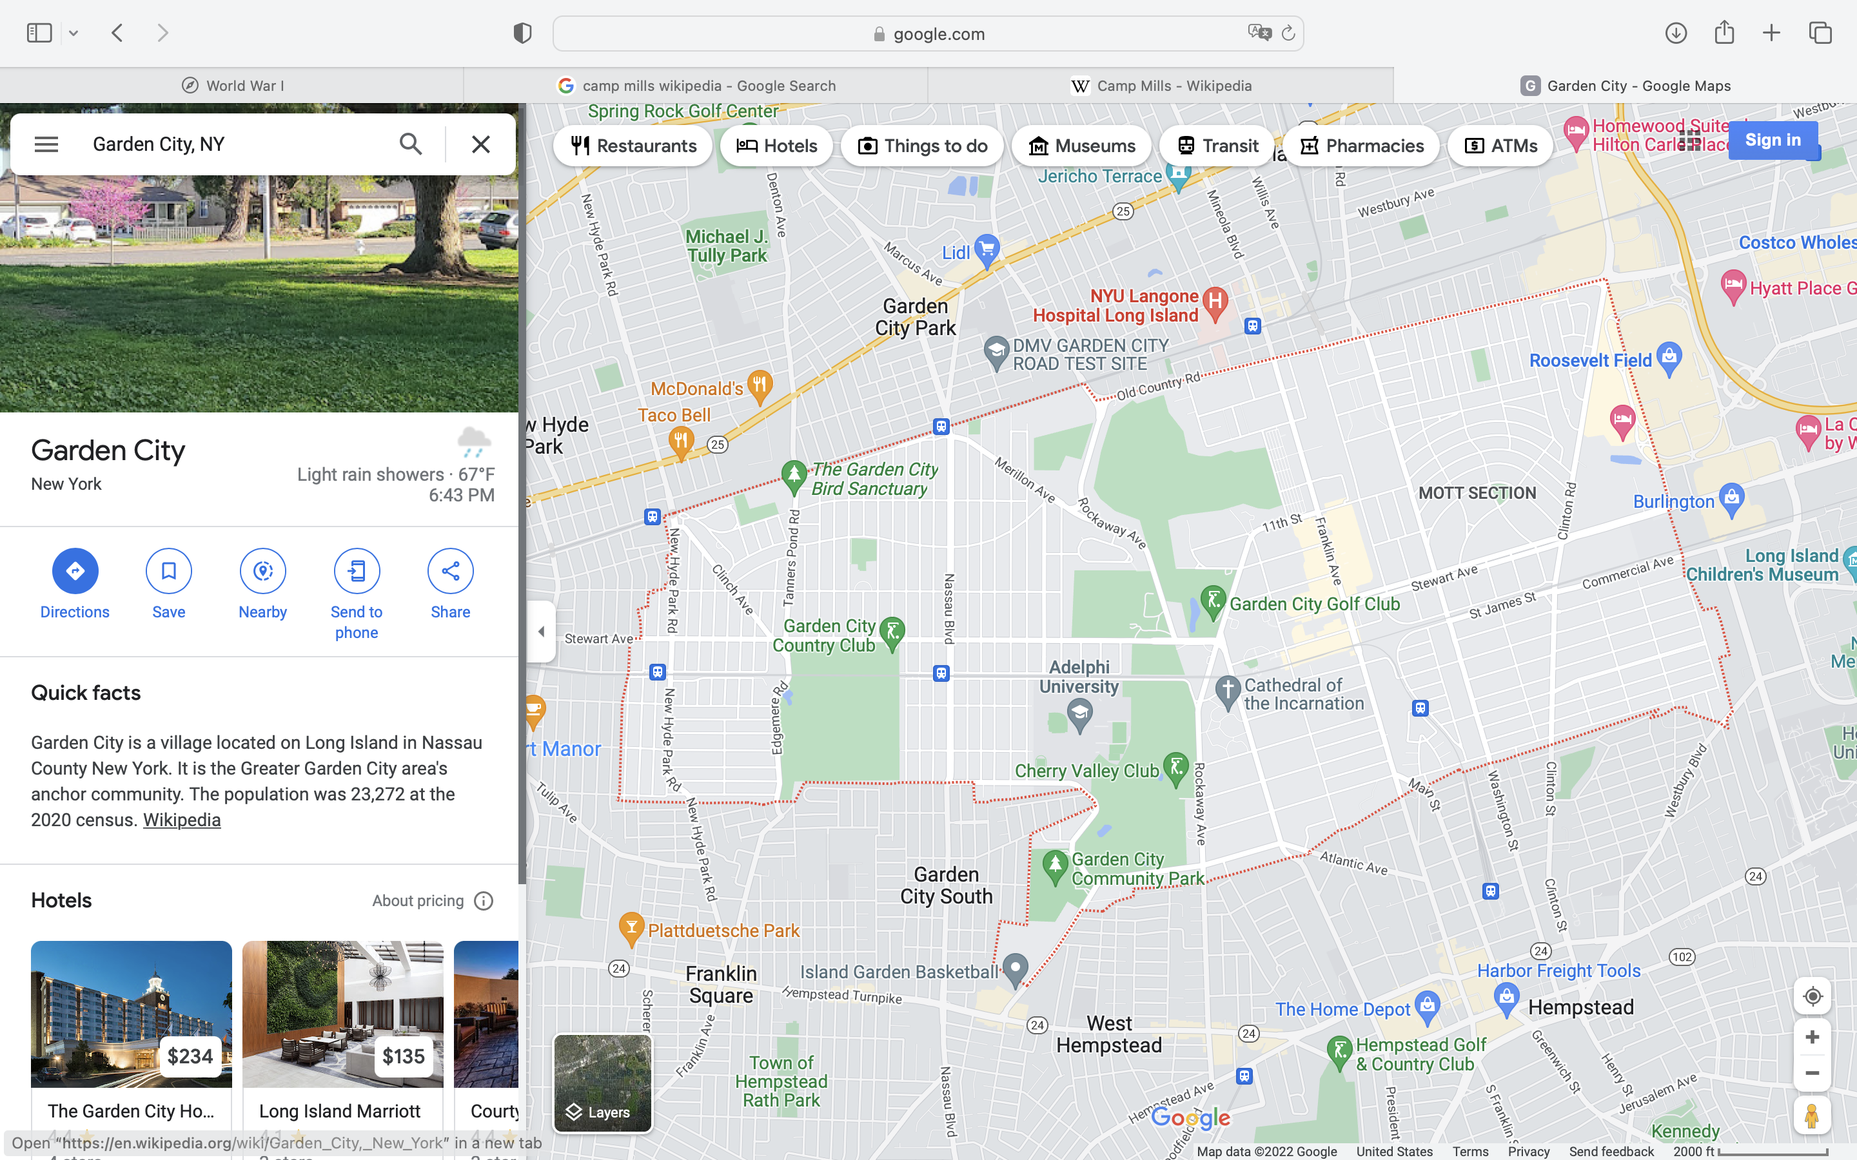Show your location on the map
The image size is (1857, 1160).
[1812, 996]
